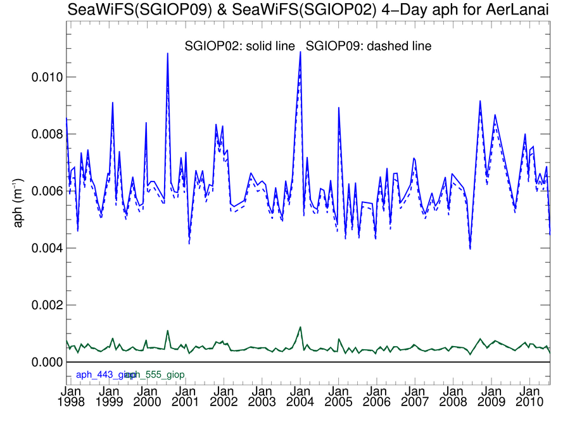Click the blue peak near January 2004
This screenshot has width=570, height=427.
(x=300, y=53)
